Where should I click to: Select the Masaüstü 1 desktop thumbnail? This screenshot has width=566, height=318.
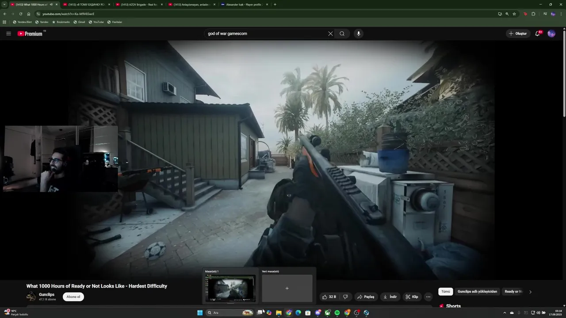(230, 288)
